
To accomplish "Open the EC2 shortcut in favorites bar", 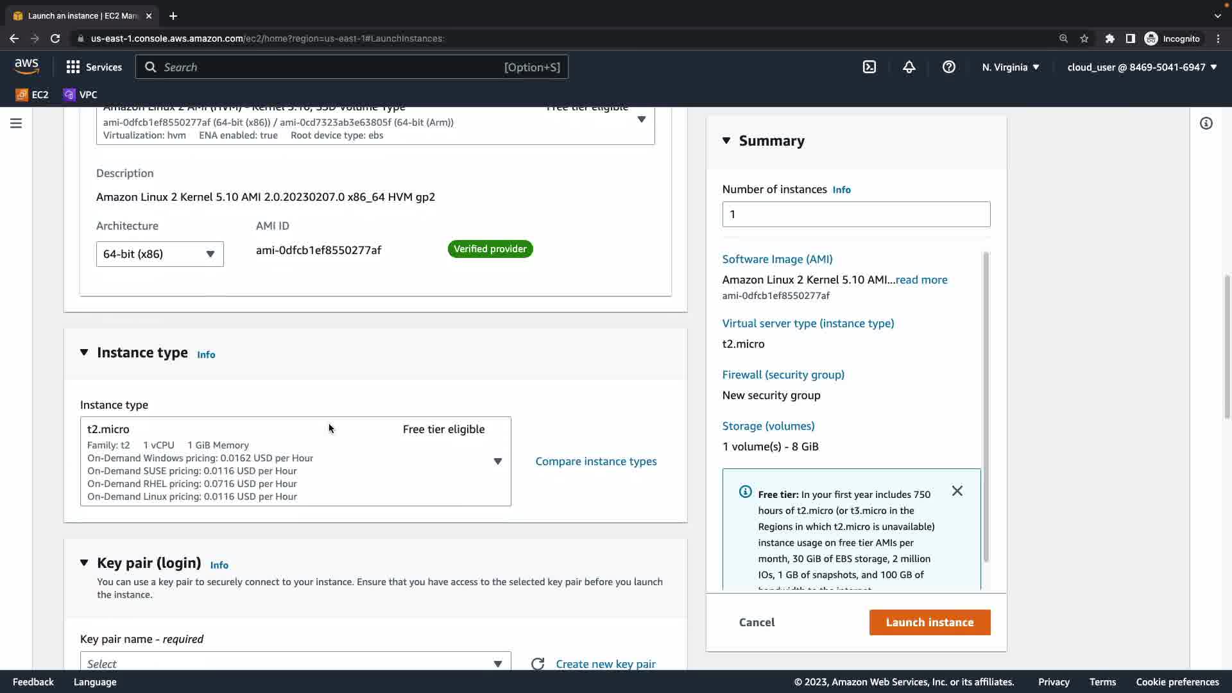I will point(32,94).
